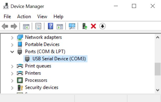161x102 pixels.
Task: Collapse the Ports (COM & LPT) node
Action: click(x=12, y=52)
